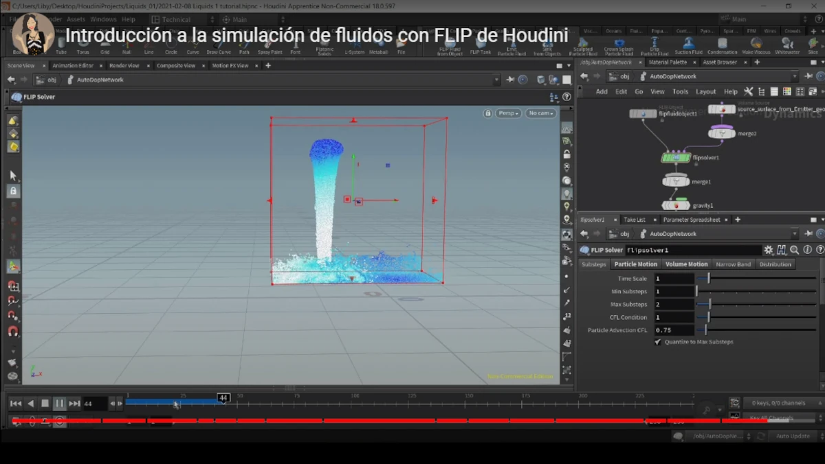Toggle the scene view pin icon
The image size is (825, 464).
pos(510,80)
